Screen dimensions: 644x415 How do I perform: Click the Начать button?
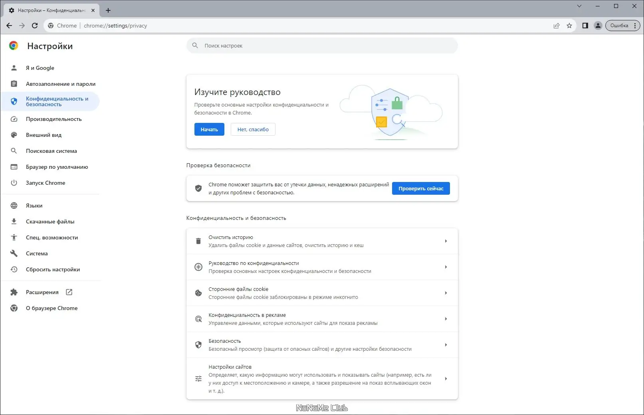[209, 129]
